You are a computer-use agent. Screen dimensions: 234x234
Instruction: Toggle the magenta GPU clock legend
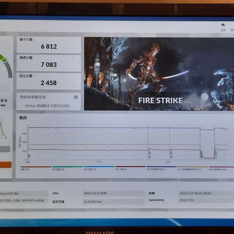point(221,168)
